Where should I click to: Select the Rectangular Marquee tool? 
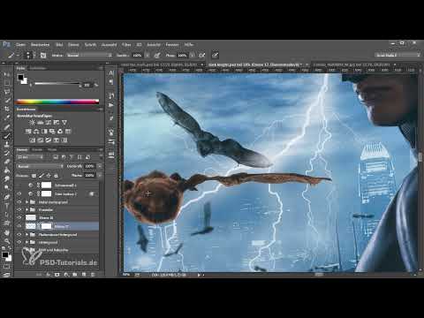click(7, 83)
